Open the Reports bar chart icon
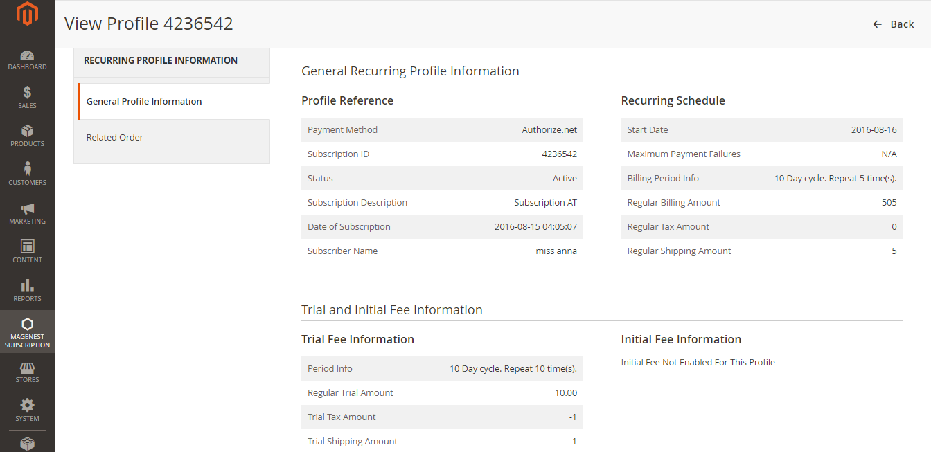 point(27,286)
